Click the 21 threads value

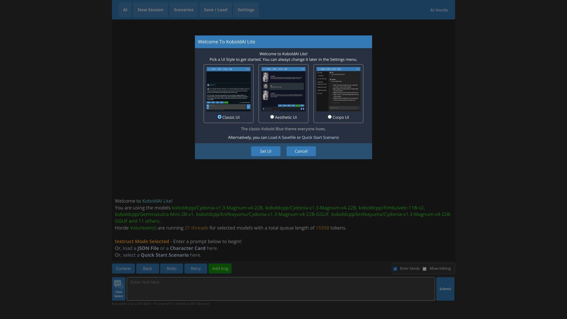click(196, 228)
